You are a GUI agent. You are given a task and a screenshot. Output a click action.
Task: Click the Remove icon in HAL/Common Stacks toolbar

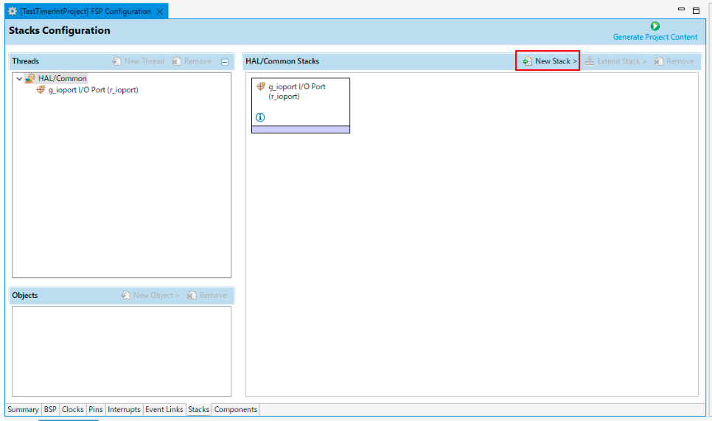(659, 61)
